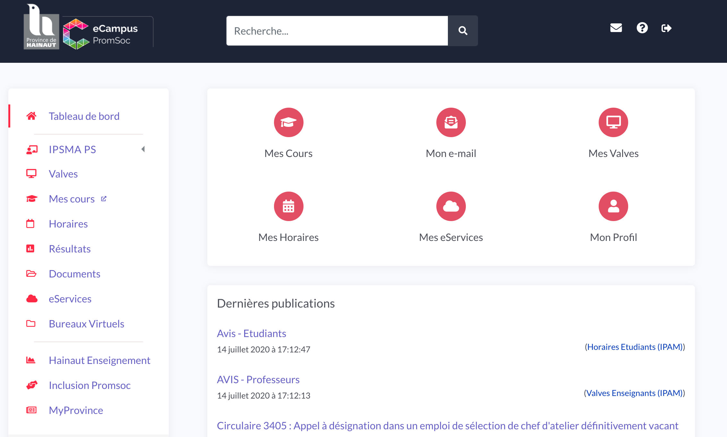
Task: Select Tableau de bord in sidebar
Action: (x=84, y=116)
